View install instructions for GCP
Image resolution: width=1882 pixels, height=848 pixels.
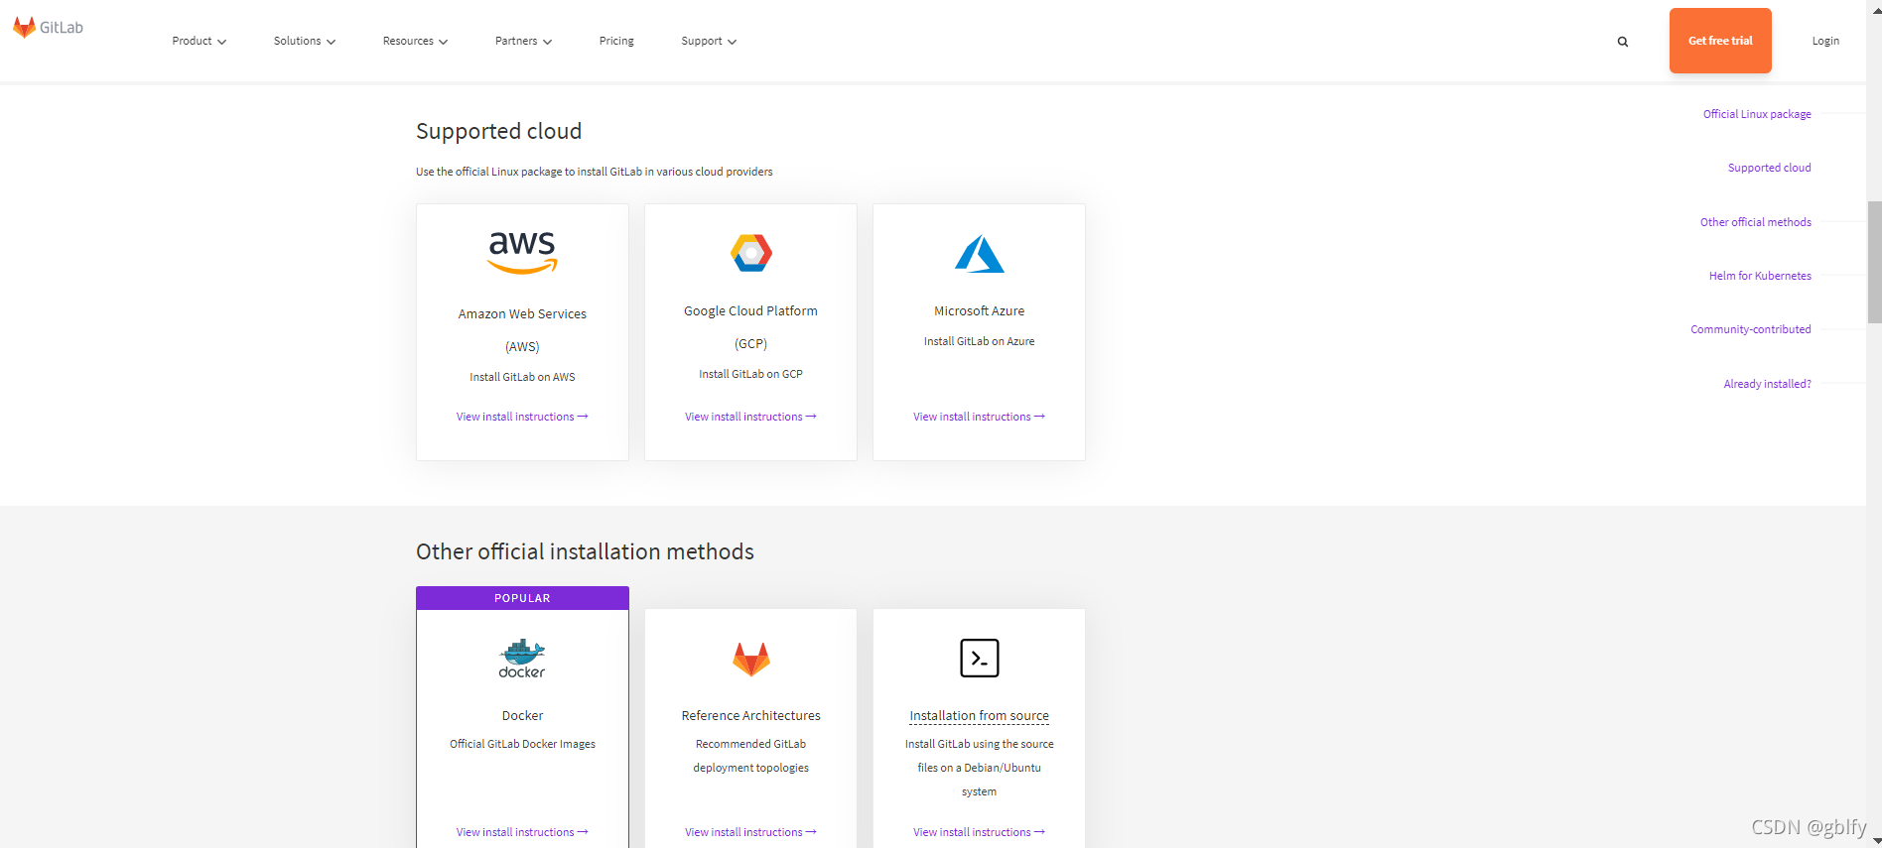[x=750, y=417]
